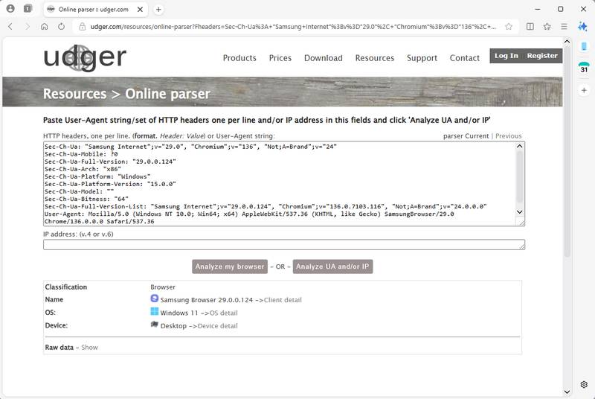Image resolution: width=595 pixels, height=399 pixels.
Task: Open the browser profile icon
Action: 10,9
